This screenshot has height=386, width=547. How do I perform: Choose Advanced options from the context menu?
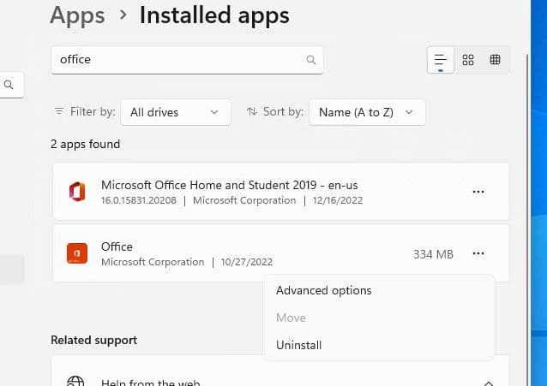point(324,290)
